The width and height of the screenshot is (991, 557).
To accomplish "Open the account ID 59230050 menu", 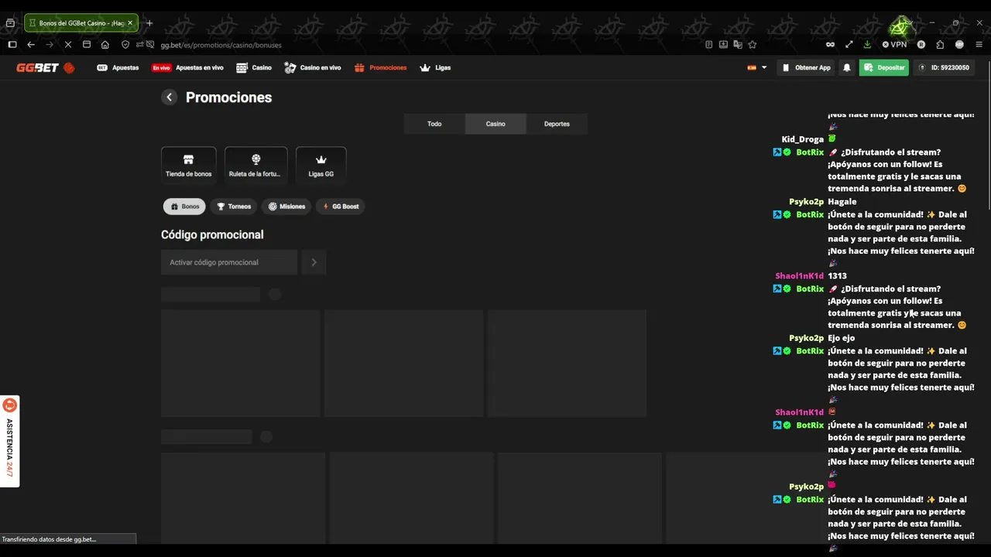I will click(944, 68).
